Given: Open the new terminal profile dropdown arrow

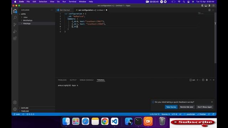Looking at the screenshot, I should click(x=200, y=80).
